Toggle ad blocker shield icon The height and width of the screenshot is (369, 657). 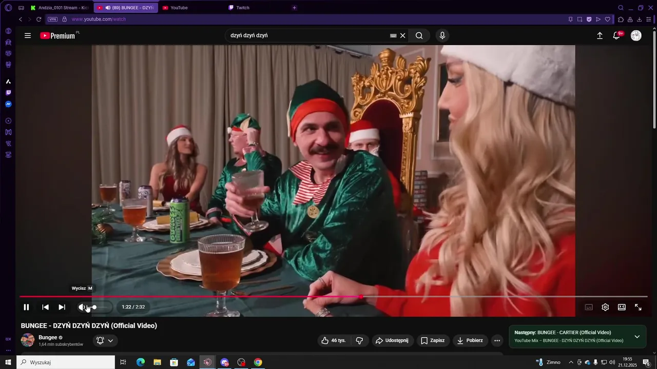[589, 19]
